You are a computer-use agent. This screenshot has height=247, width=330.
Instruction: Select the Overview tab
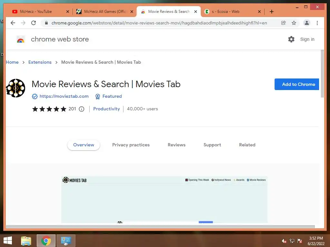[83, 145]
